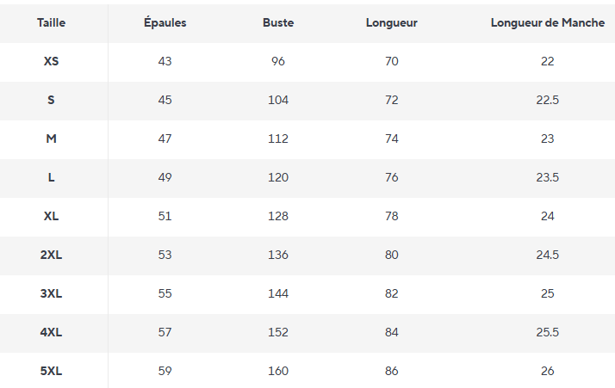Select the L size row label

pyautogui.click(x=51, y=177)
